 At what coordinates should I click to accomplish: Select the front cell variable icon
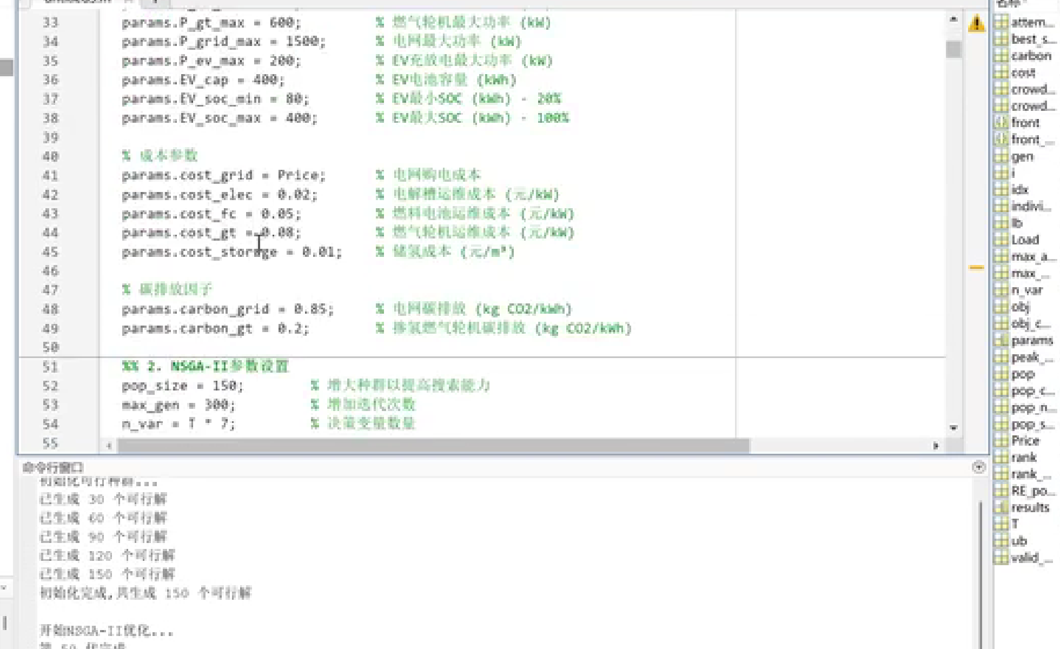tap(1001, 123)
